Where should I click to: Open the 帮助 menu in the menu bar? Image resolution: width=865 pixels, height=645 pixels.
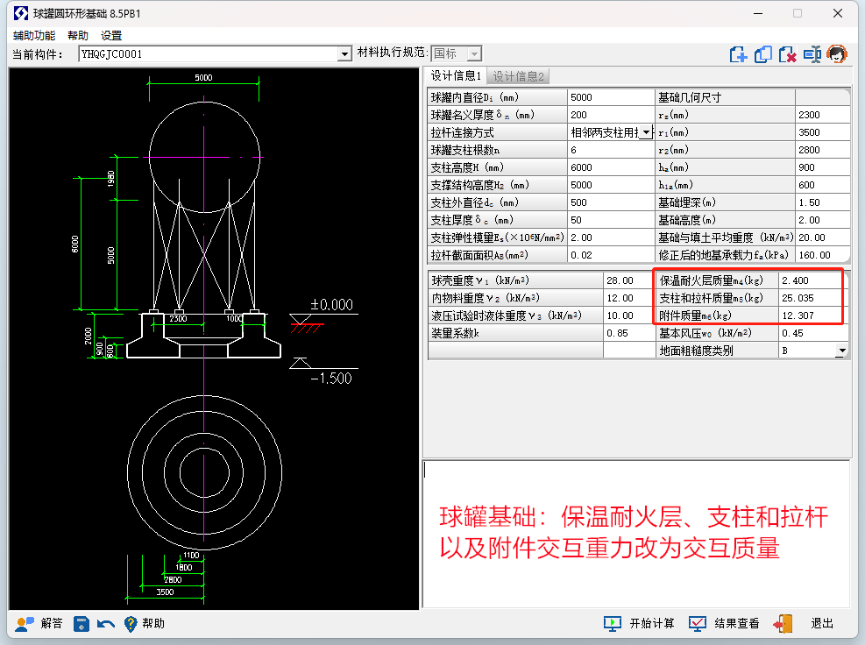(x=78, y=36)
